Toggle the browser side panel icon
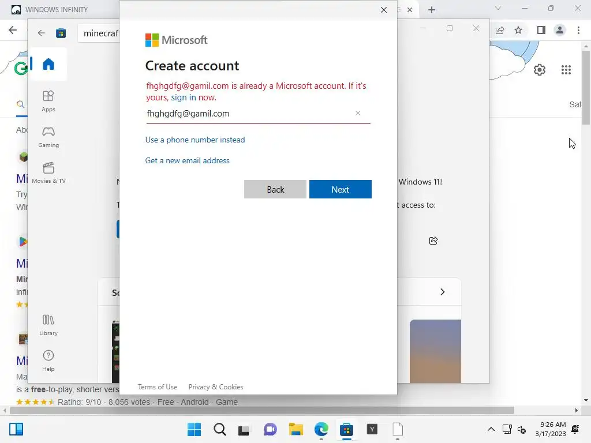Screen dimensions: 591x443 point(541,30)
